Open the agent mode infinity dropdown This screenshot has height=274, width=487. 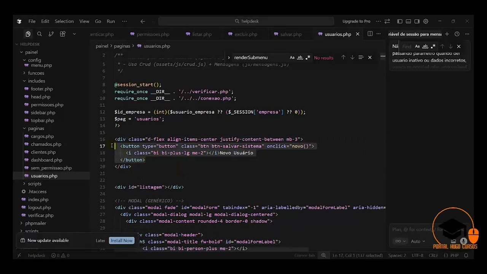tap(400, 241)
